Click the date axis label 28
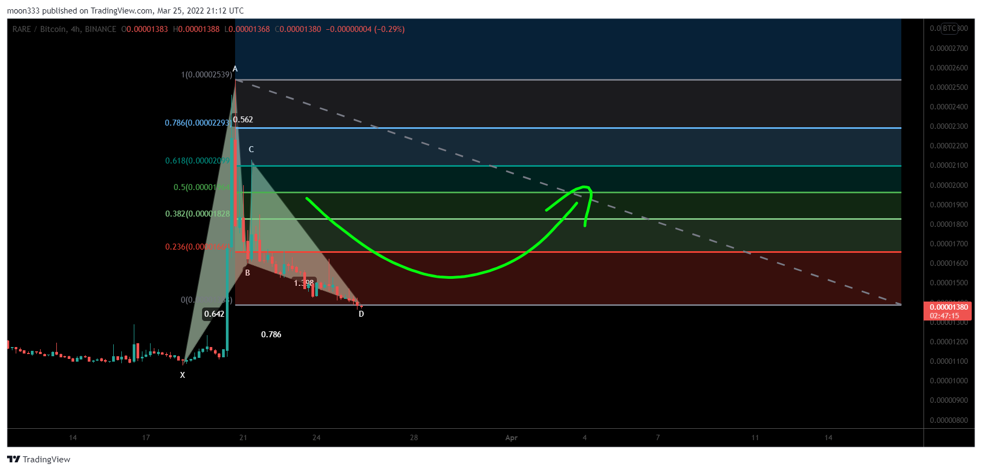 [x=414, y=437]
